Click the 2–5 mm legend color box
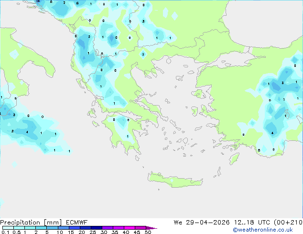Image resolution: width=303 pixels, height=234 pixels. pos(41,228)
